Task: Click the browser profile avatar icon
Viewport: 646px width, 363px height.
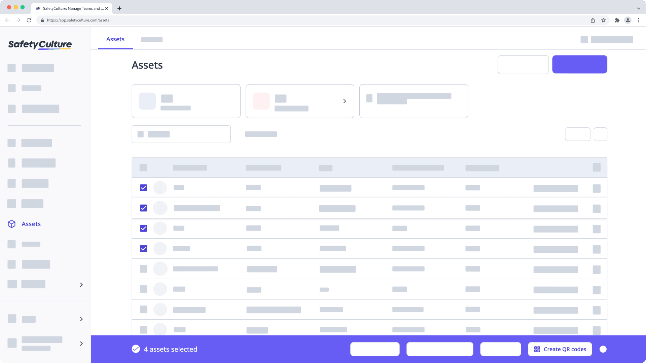Action: (x=627, y=20)
